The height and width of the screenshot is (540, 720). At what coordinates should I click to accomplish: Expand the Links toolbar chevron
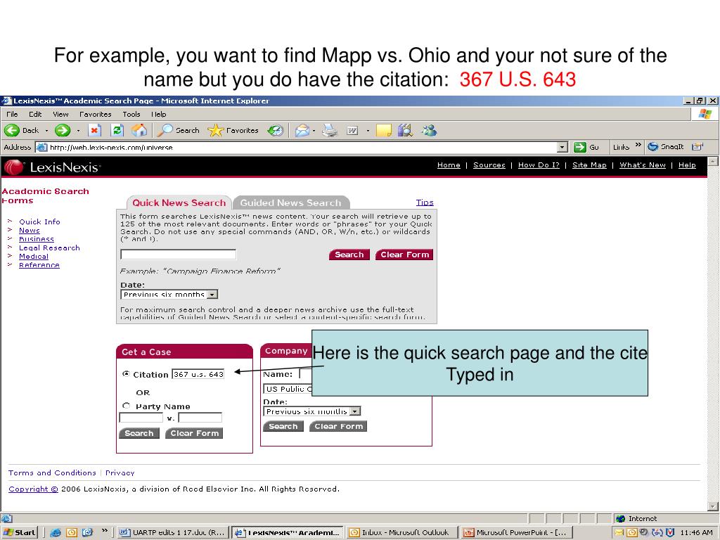click(x=638, y=145)
